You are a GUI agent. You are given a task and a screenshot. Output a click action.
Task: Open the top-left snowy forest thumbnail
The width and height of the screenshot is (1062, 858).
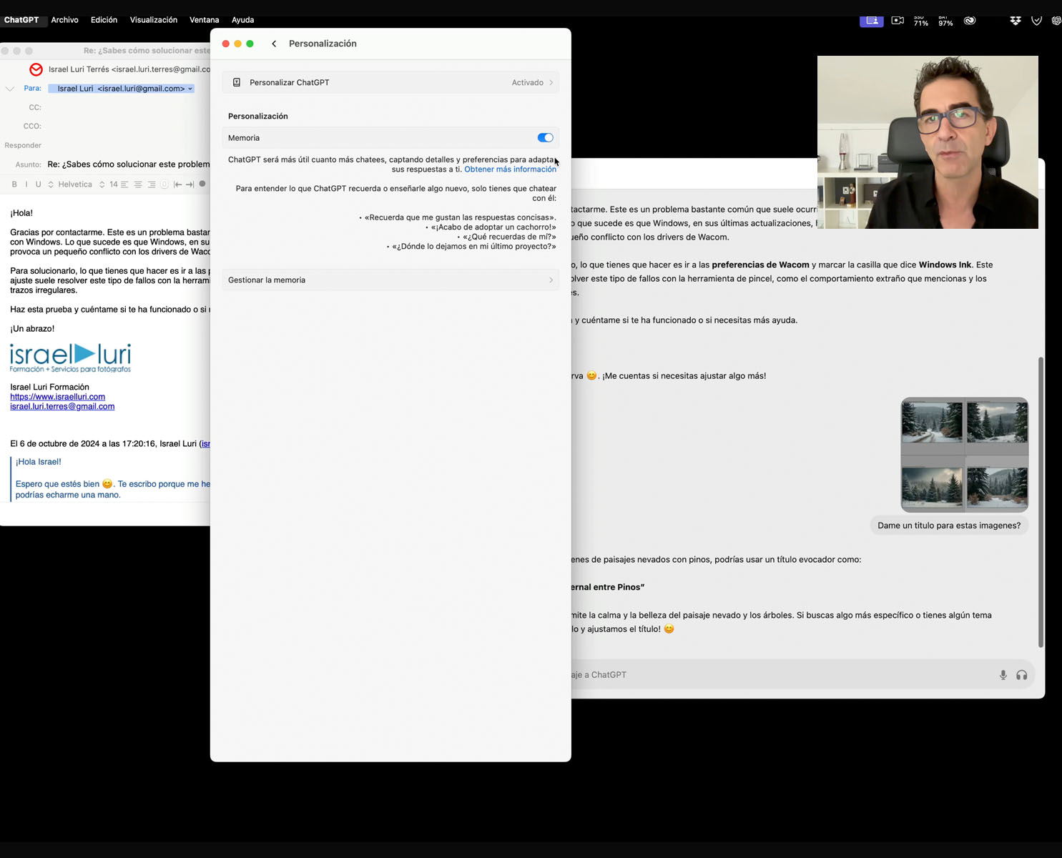point(932,422)
